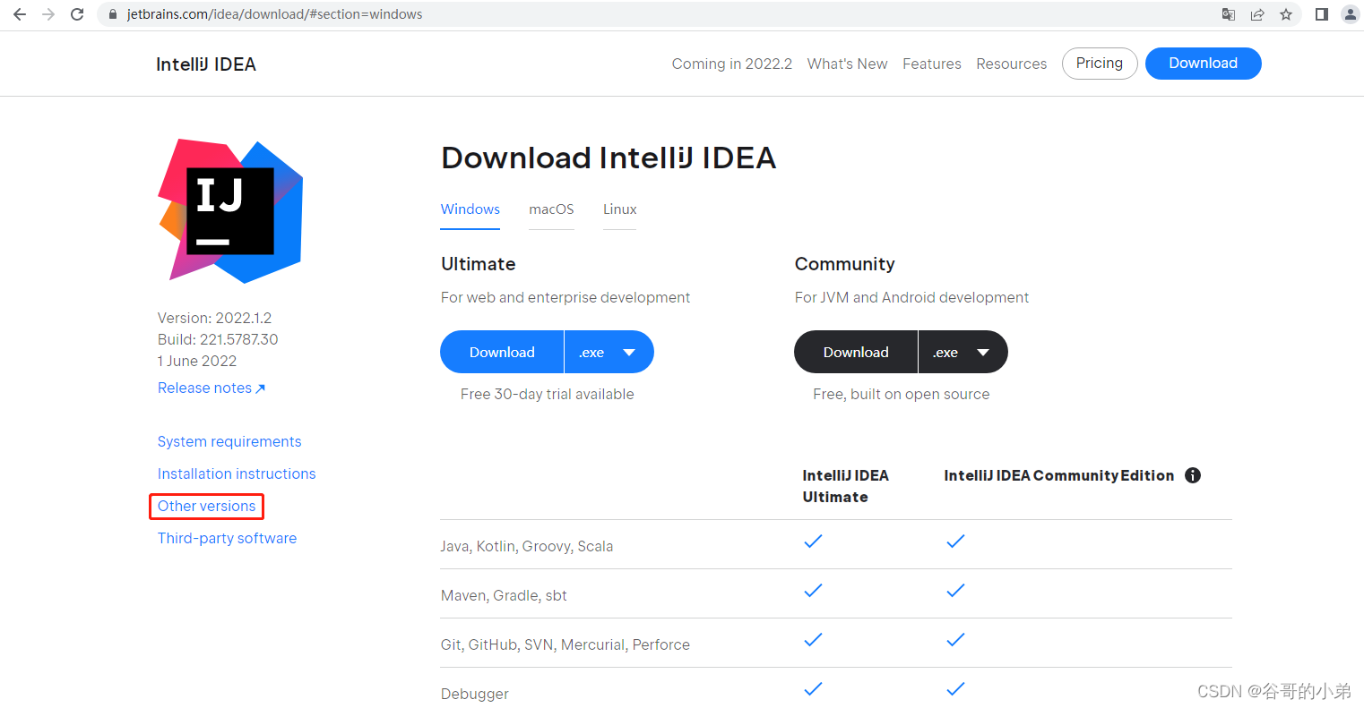Open the Release notes link
The image size is (1364, 708).
[x=212, y=388]
